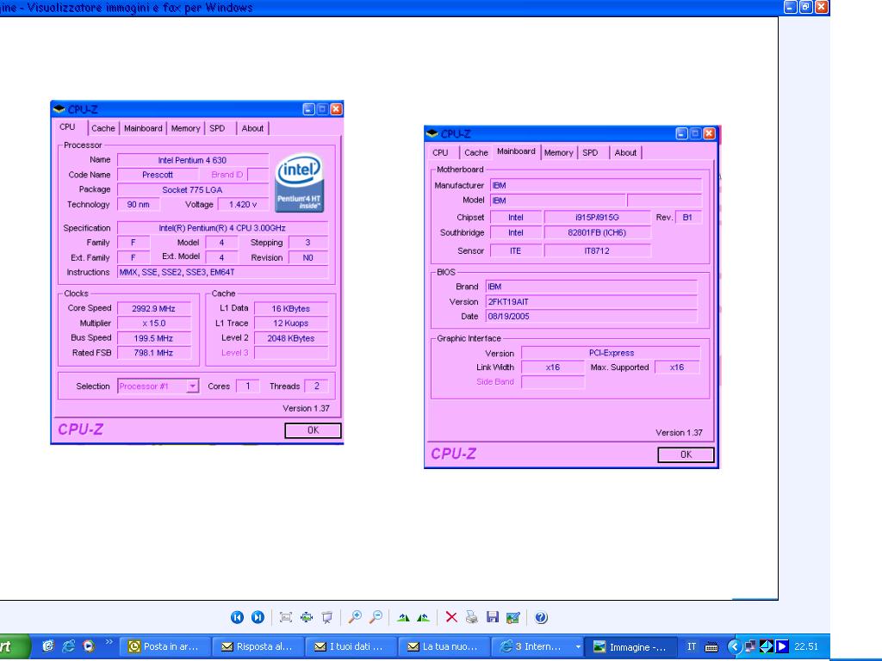Click the 'Socket 775 LGA' package field
Screen dimensions: 882x661
coord(192,190)
